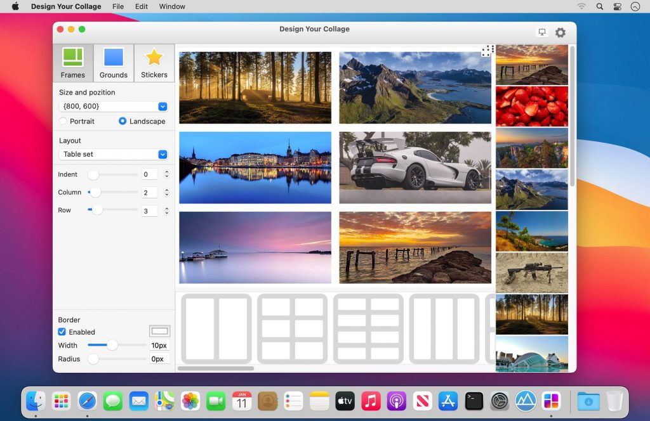Select the strawberries thumbnail in the photo strip
650x421 pixels.
[531, 106]
